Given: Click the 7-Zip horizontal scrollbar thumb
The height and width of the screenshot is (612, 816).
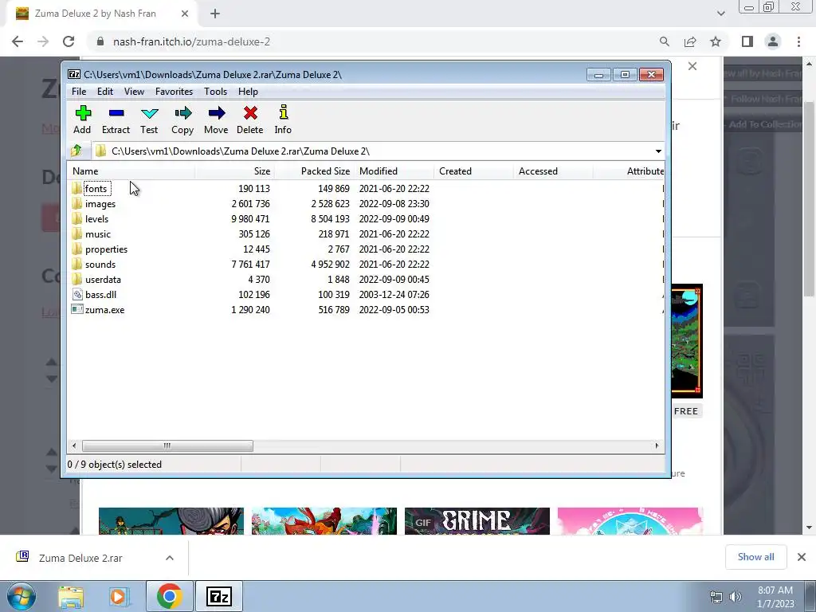Looking at the screenshot, I should 167,445.
